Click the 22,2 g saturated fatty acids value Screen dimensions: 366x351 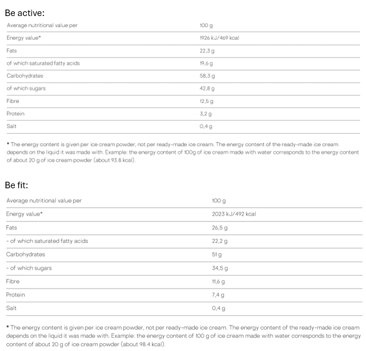(x=219, y=241)
